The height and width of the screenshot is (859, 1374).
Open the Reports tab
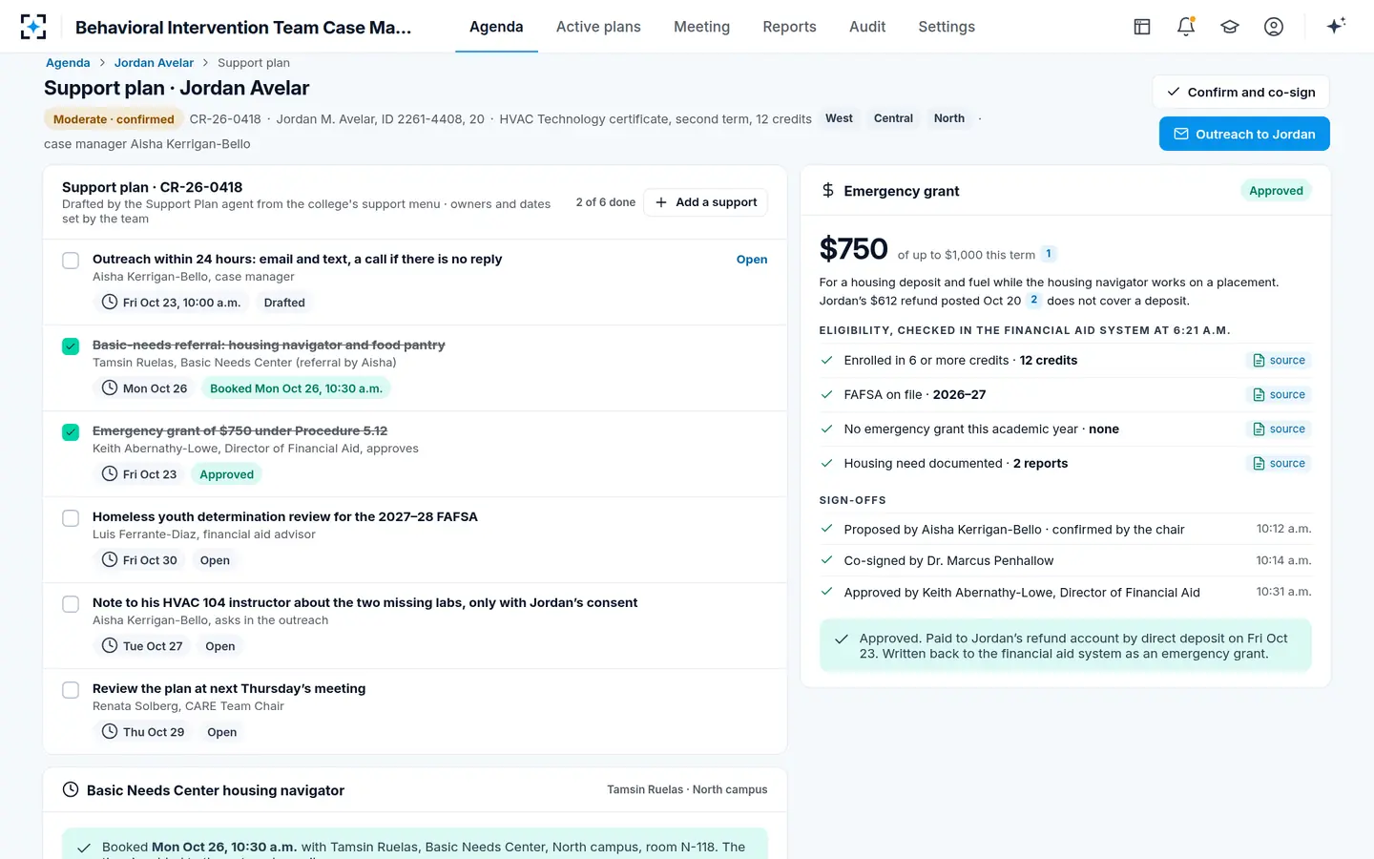point(789,27)
